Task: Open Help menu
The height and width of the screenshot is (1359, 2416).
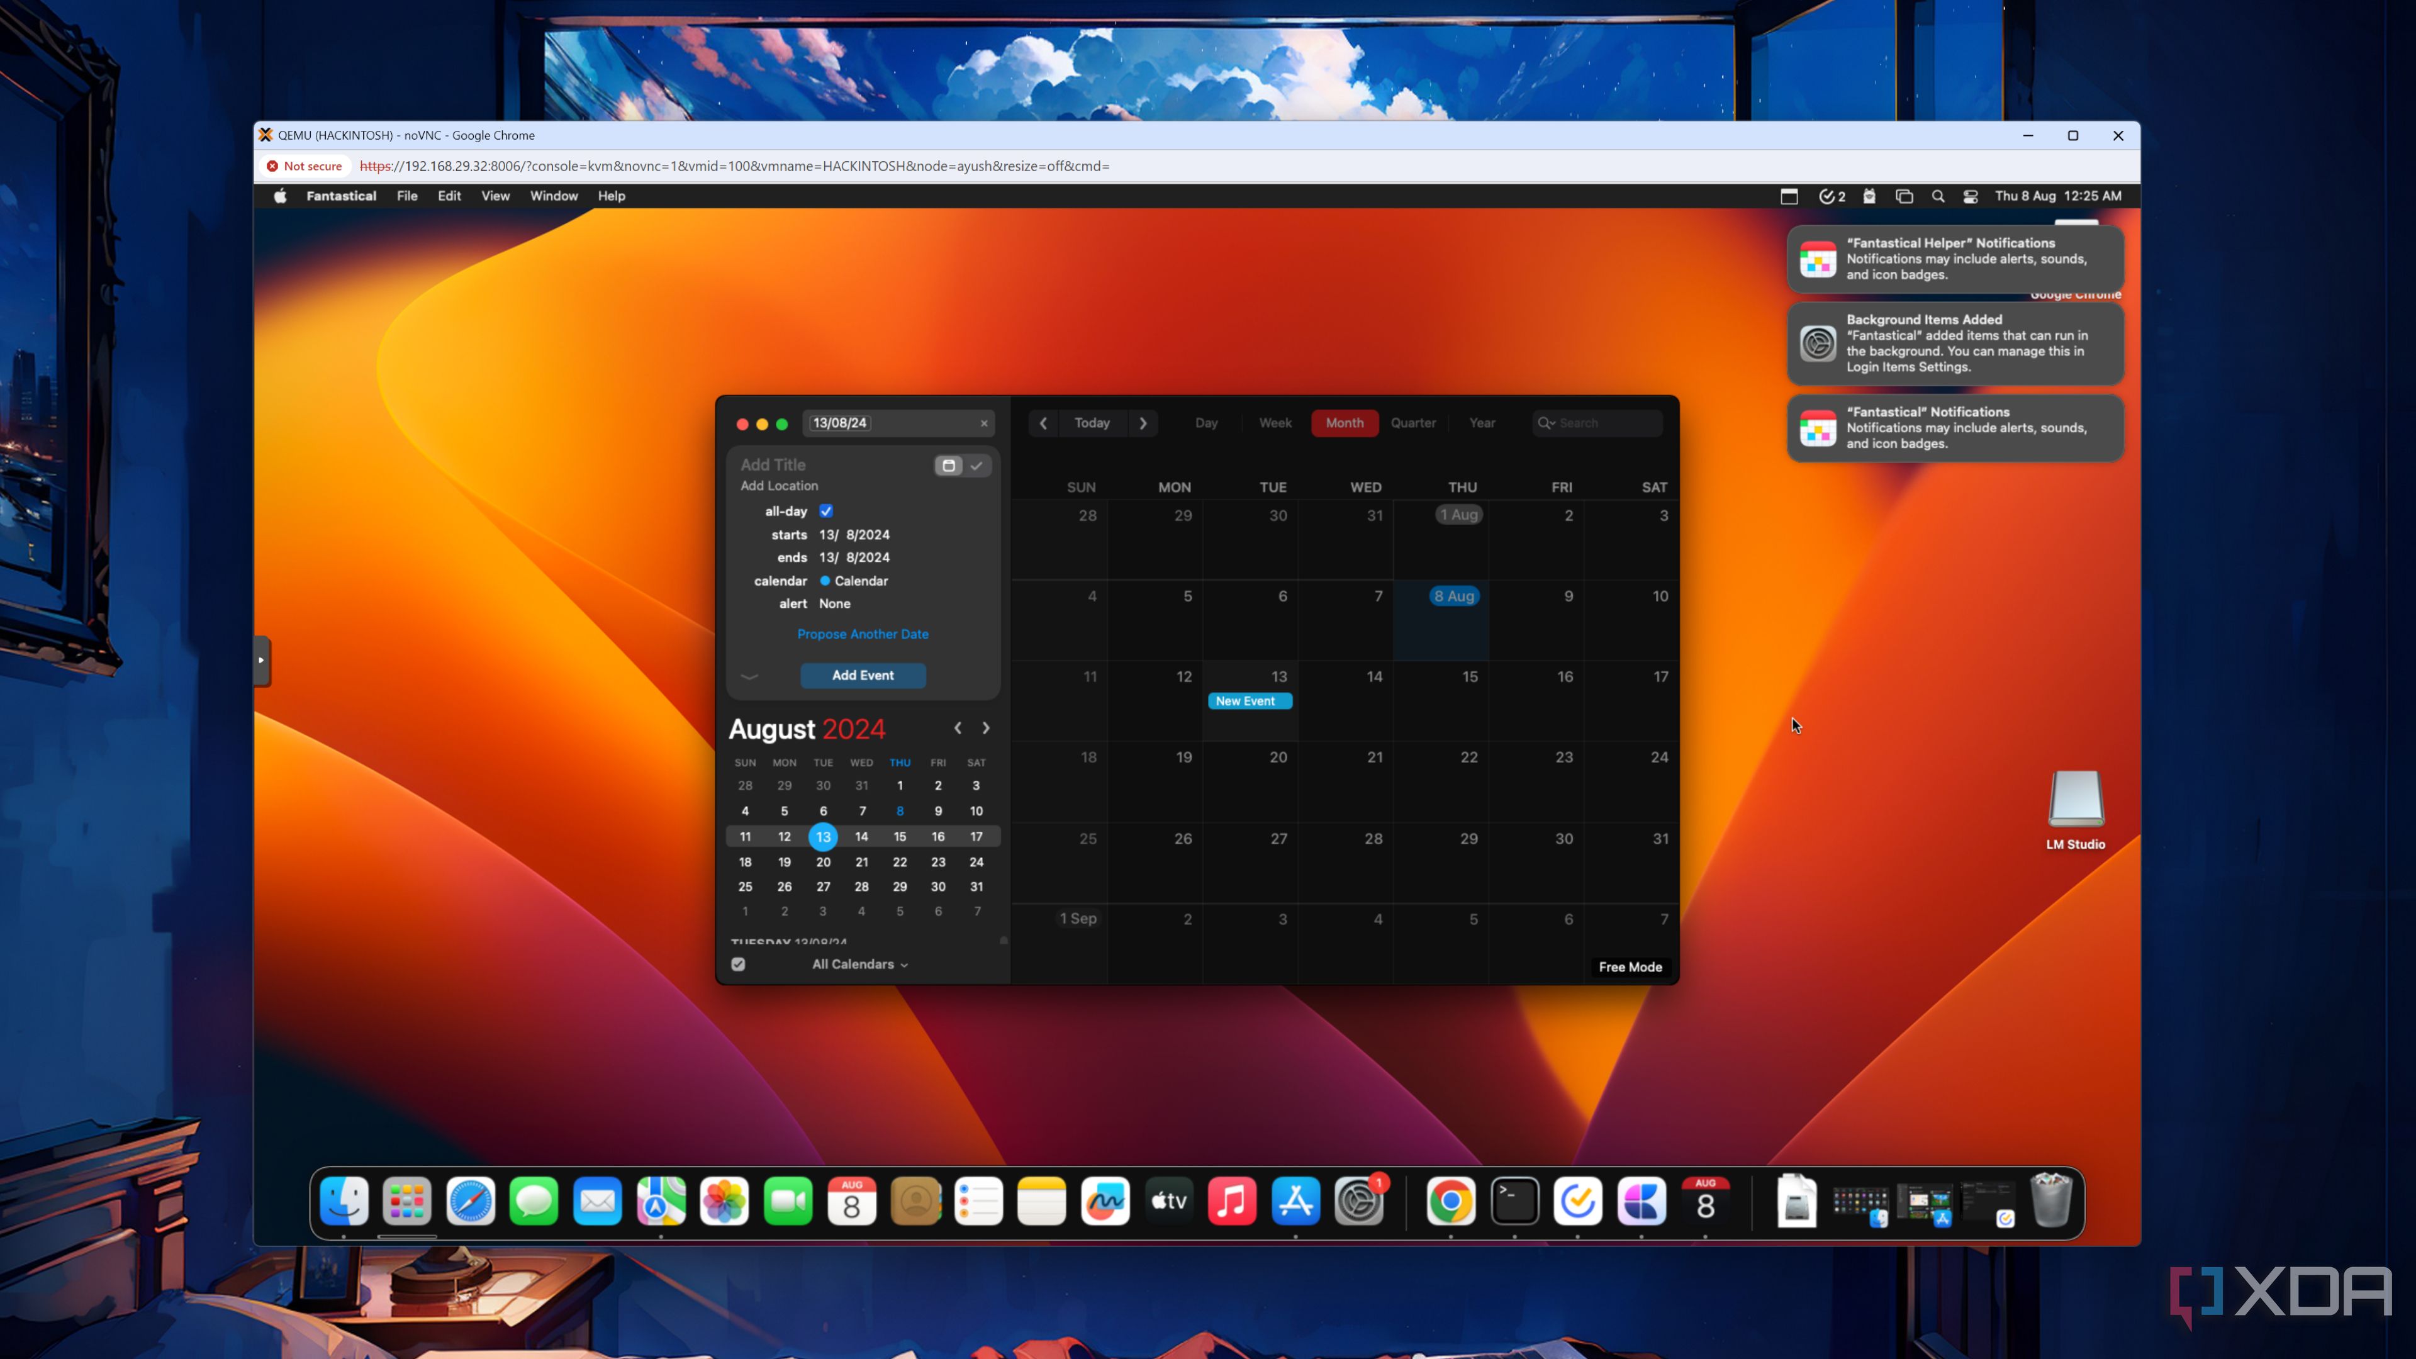Action: point(612,196)
